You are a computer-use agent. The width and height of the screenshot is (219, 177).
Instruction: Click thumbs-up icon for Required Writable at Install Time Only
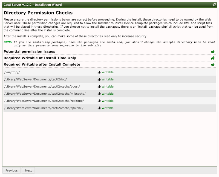click(x=213, y=58)
